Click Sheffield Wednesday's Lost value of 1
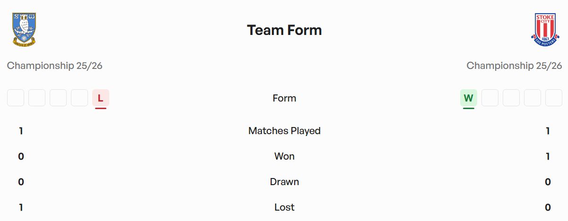The image size is (568, 221). click(x=21, y=207)
